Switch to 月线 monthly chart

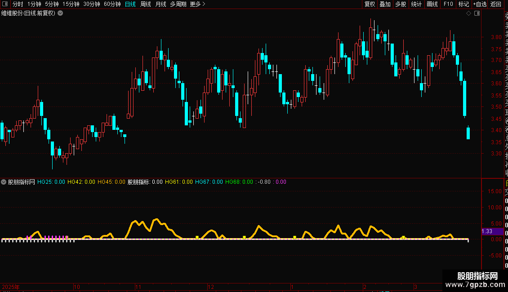tap(160, 4)
